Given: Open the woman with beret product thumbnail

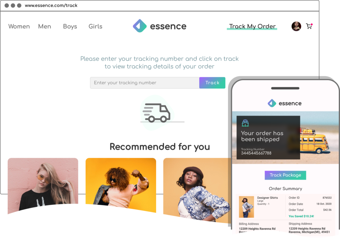Looking at the screenshot, I should point(197,190).
